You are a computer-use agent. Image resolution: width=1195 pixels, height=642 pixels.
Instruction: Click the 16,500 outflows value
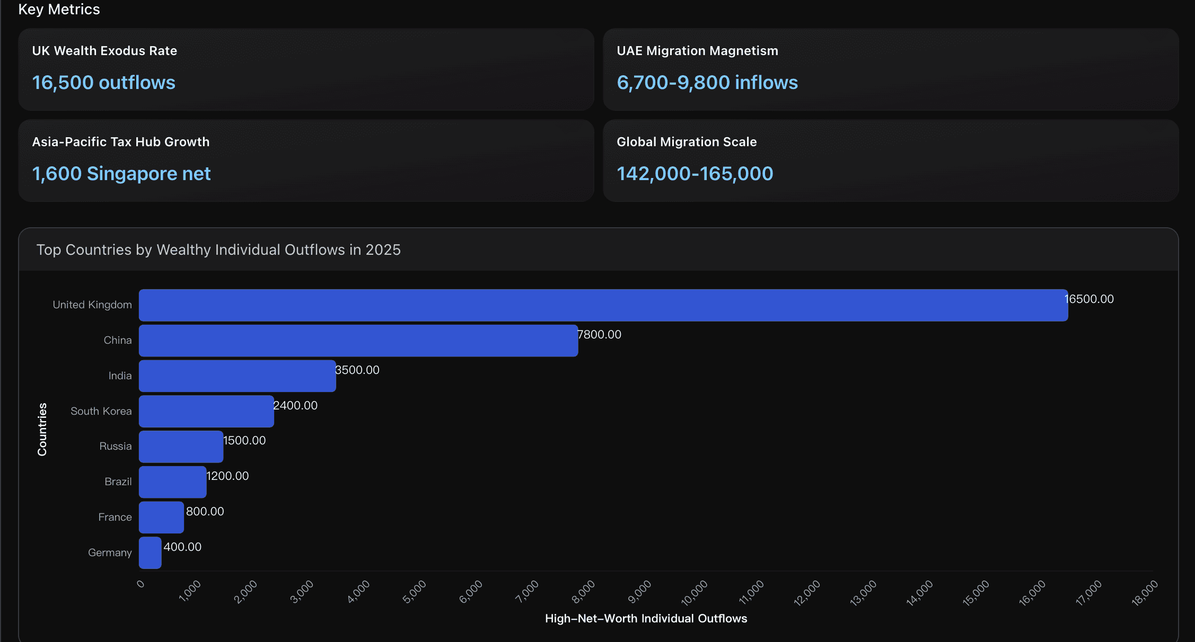(x=103, y=83)
